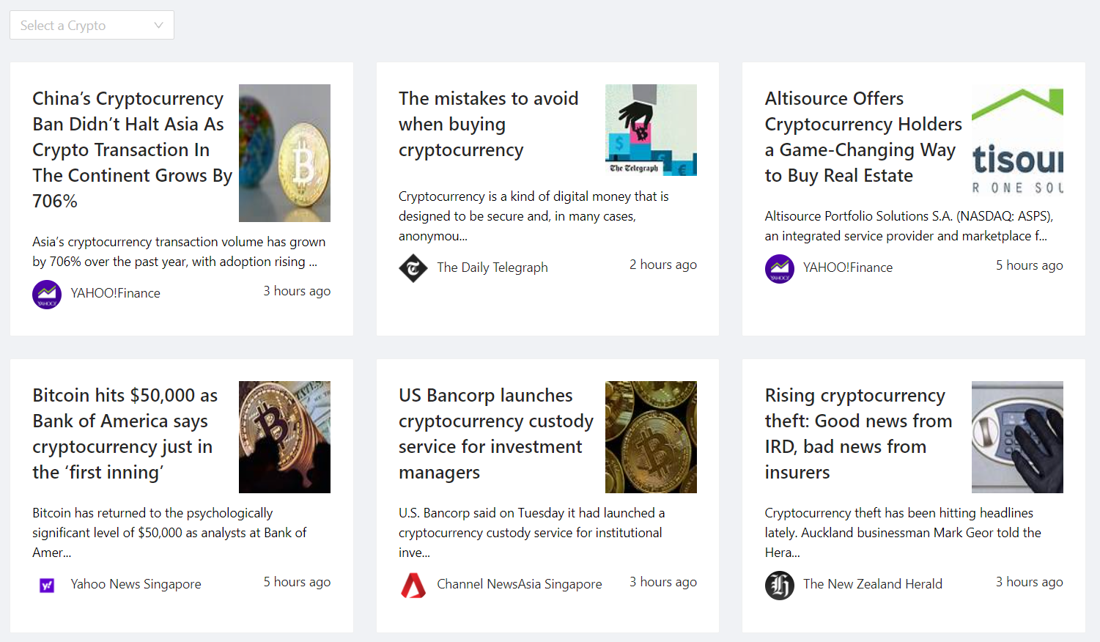
Task: Click the gold bitcoin coins thumbnail
Action: 651,437
